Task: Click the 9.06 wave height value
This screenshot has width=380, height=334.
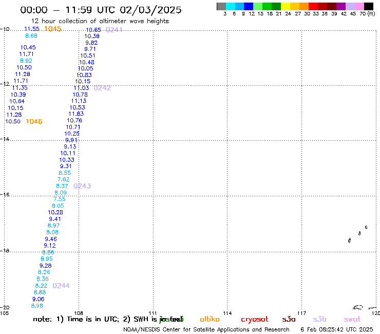Action: (x=39, y=299)
